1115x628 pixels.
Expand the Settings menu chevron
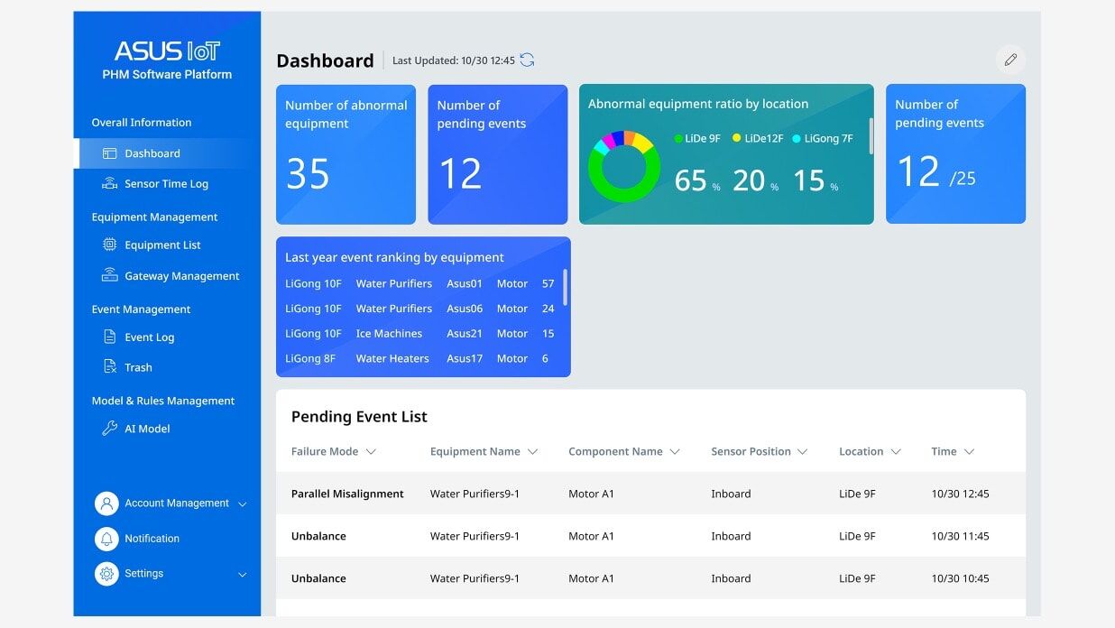pos(242,574)
